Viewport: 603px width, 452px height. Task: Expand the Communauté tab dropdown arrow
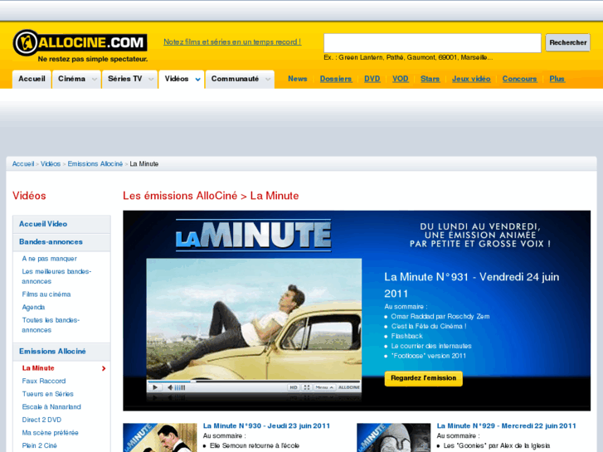point(268,80)
